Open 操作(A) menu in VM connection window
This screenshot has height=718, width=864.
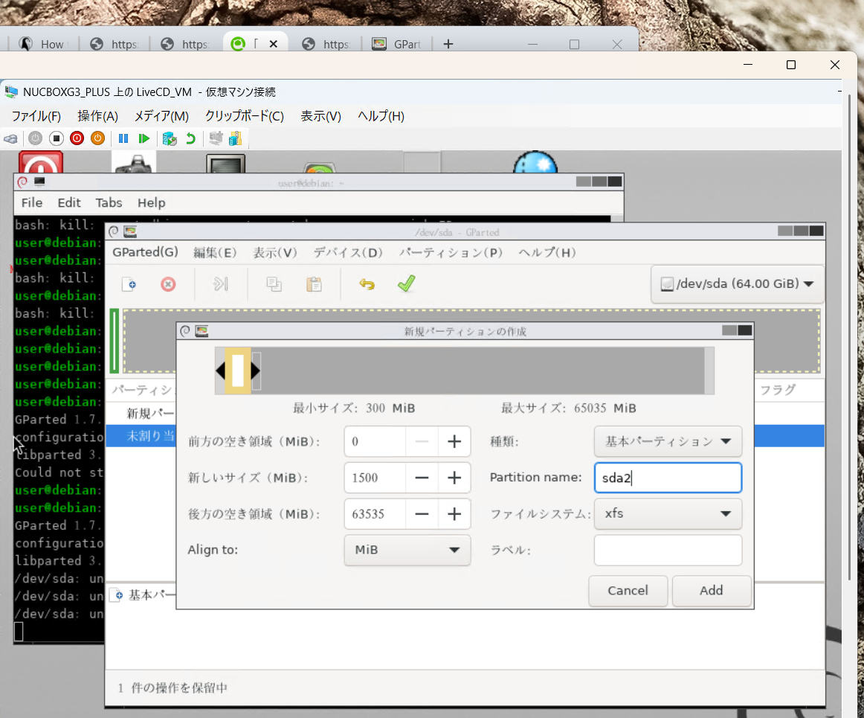pos(98,116)
